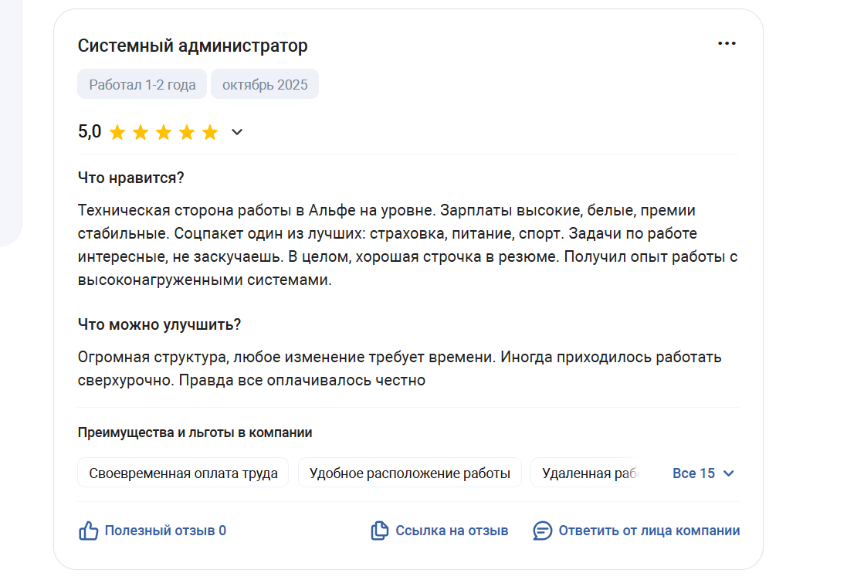Click the speech bubble reply icon
Image resolution: width=864 pixels, height=580 pixels.
pos(543,531)
